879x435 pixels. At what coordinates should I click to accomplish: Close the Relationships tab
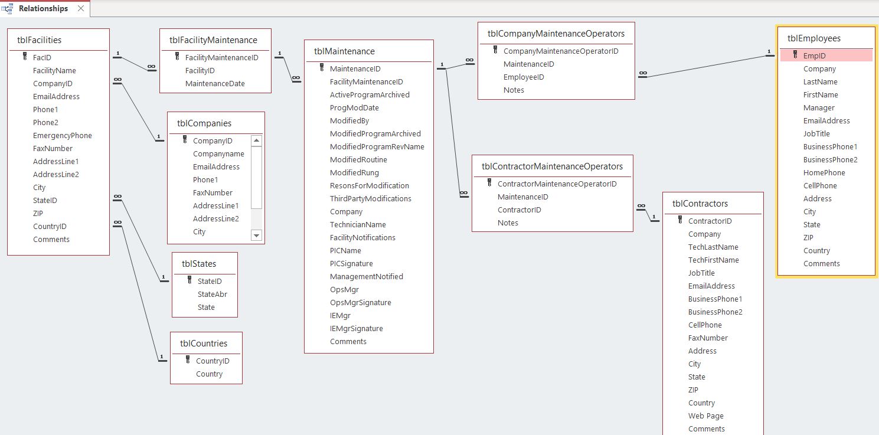coord(81,9)
